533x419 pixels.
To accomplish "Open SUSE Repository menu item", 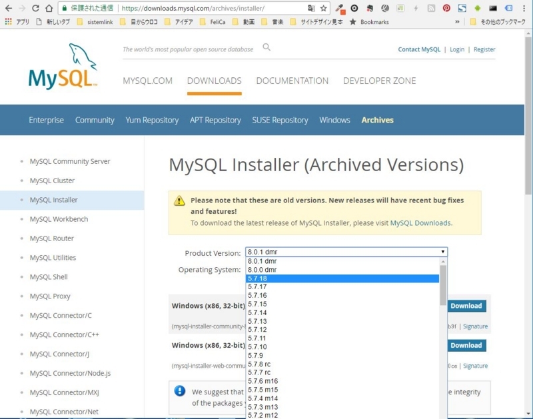I will (x=280, y=120).
